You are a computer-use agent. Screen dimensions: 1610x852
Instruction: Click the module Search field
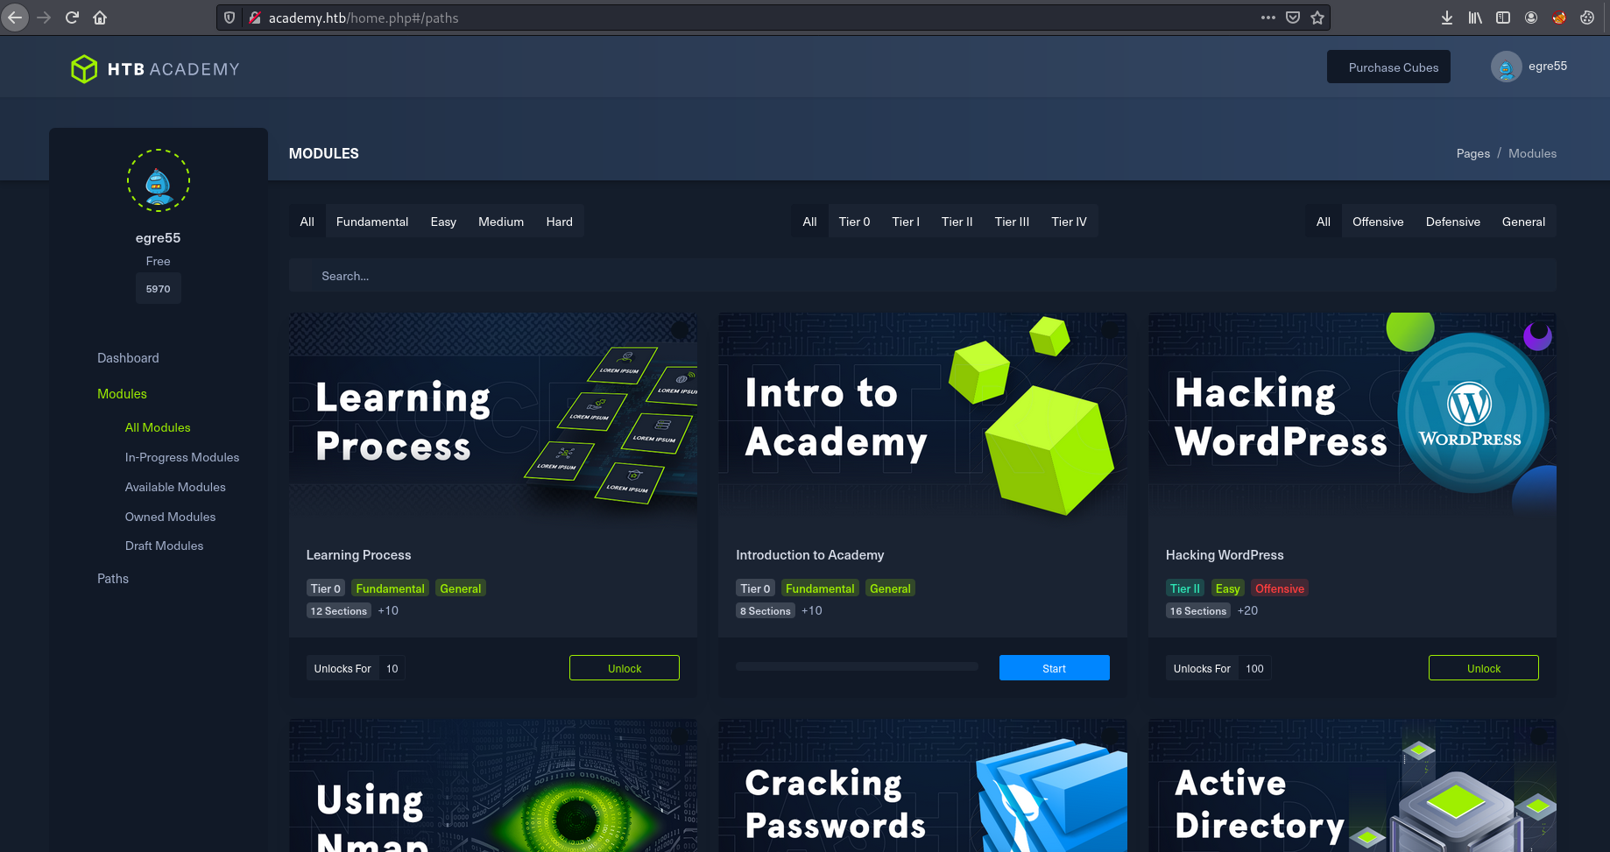(922, 276)
